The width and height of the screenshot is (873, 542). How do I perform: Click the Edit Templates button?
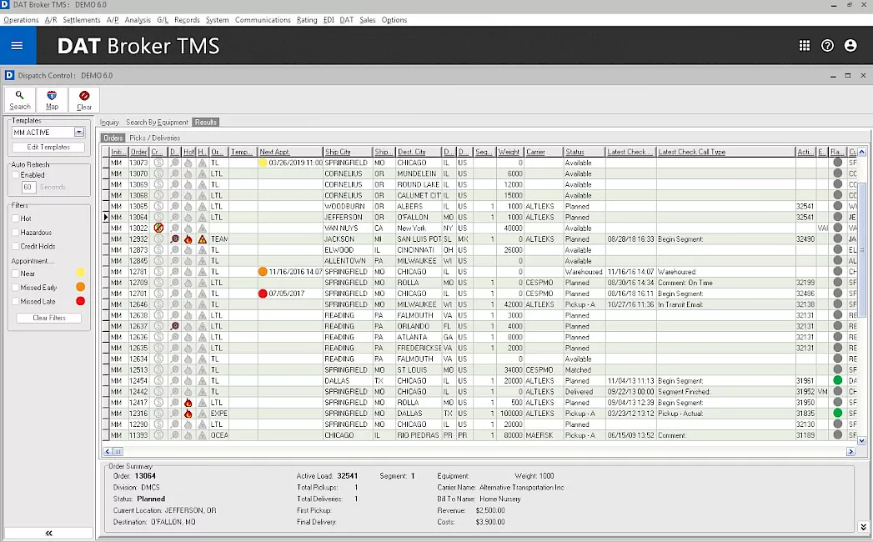[48, 147]
